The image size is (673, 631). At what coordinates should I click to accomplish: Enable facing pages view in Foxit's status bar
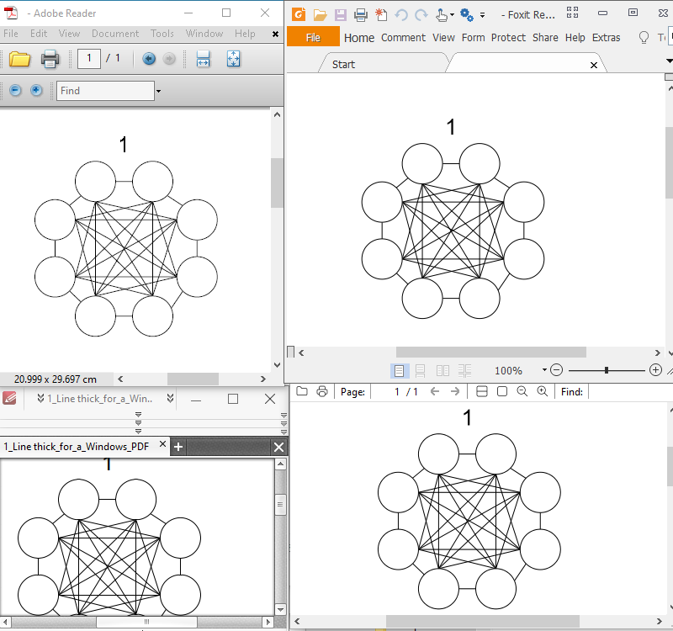point(442,370)
